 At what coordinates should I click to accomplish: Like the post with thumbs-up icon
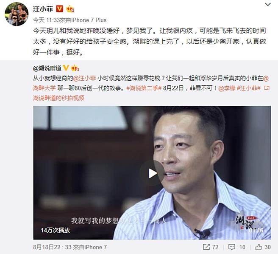259,247
